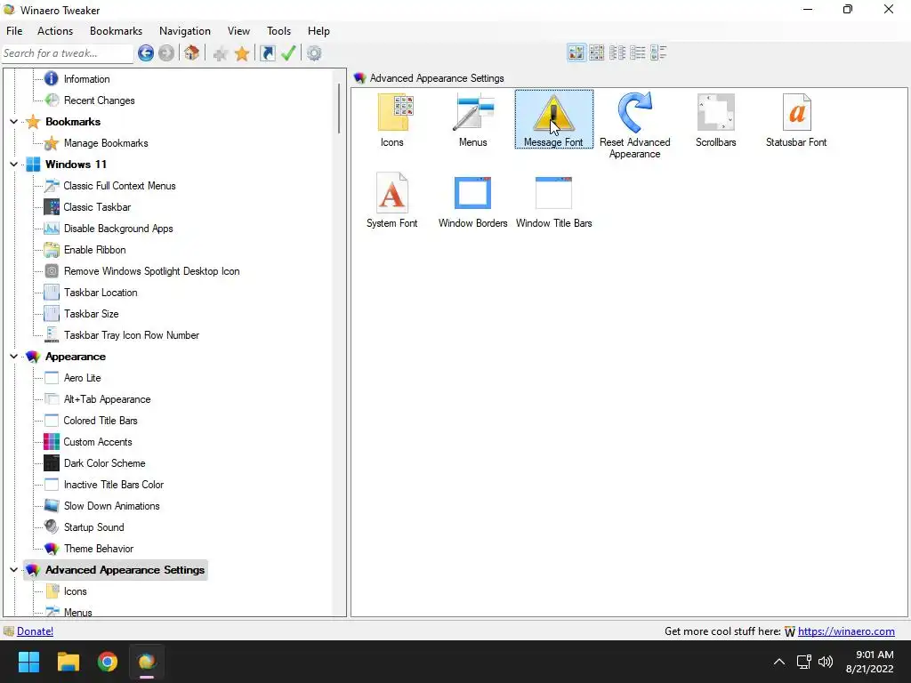Open File Explorer from the taskbar
The width and height of the screenshot is (911, 683).
tap(68, 662)
